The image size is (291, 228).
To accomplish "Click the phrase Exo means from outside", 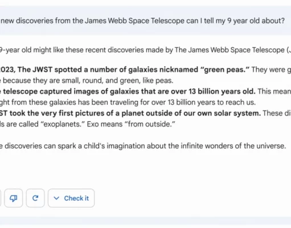I will click(x=131, y=124).
